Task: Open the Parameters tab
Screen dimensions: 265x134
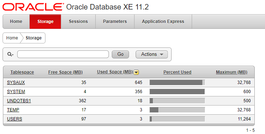Action: tap(115, 22)
